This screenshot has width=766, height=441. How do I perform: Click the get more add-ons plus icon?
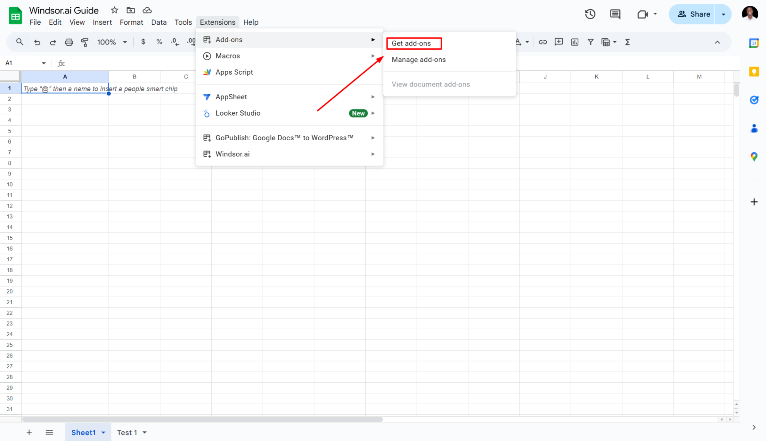coord(754,202)
